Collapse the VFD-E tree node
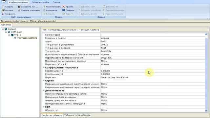This screenshot has width=210, height=118. pyautogui.click(x=9, y=35)
